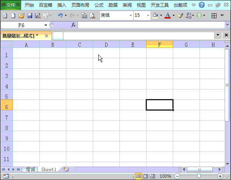Click the Save As icon with pencil
Viewport: 231px width, 180px height.
[x=38, y=16]
